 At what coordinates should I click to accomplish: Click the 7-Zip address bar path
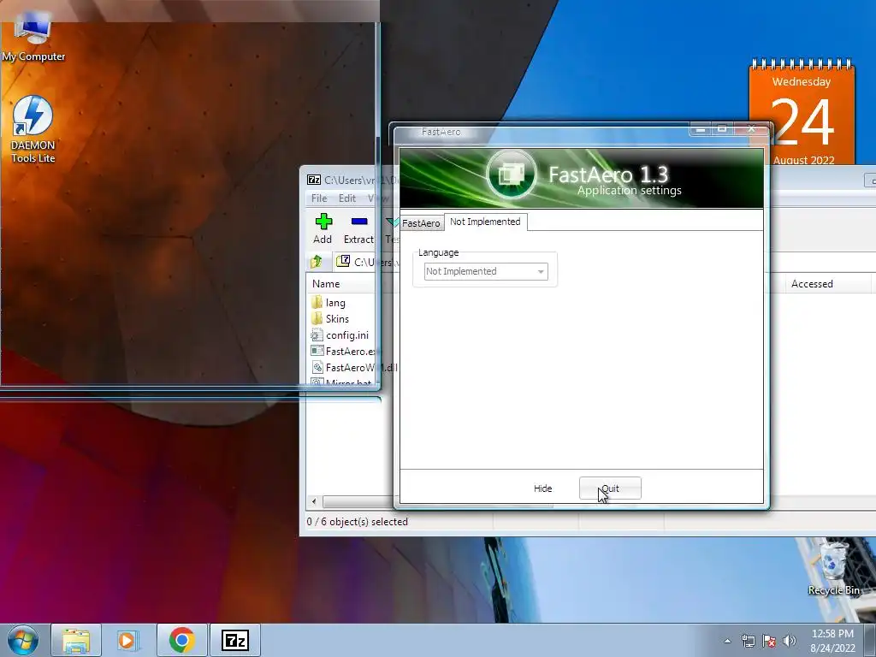click(376, 262)
